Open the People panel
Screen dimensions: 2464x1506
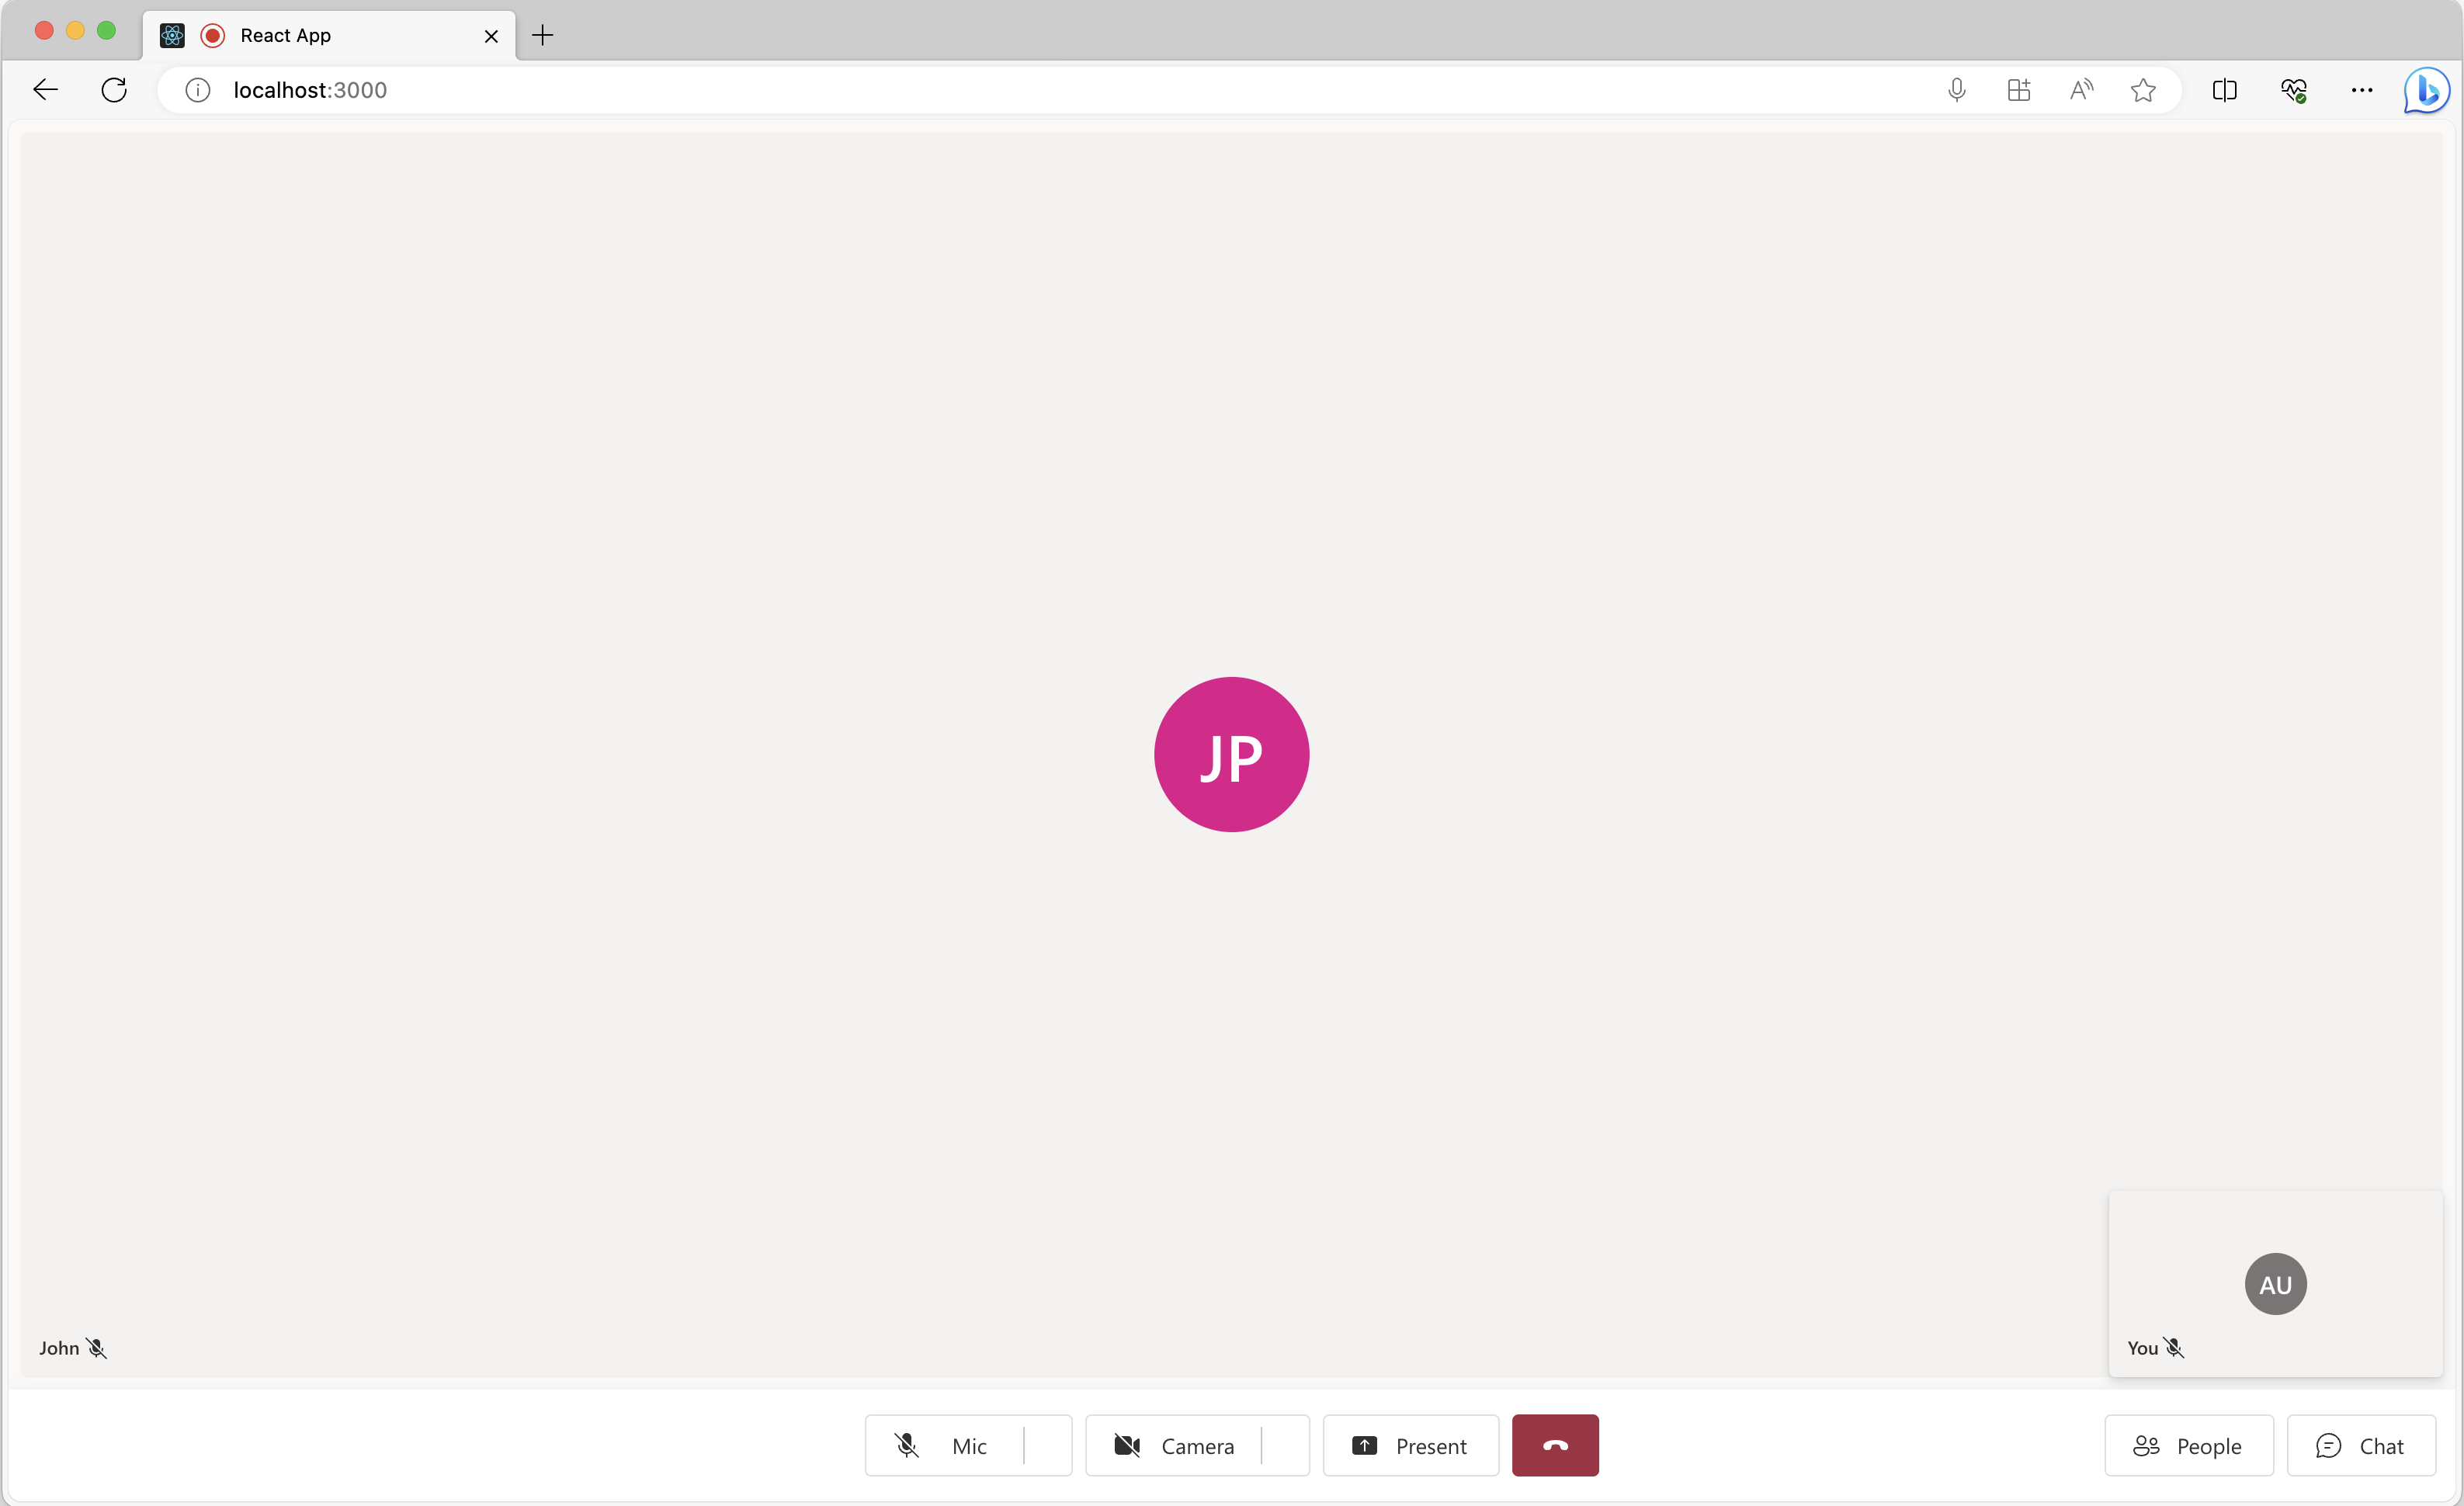(2189, 1446)
